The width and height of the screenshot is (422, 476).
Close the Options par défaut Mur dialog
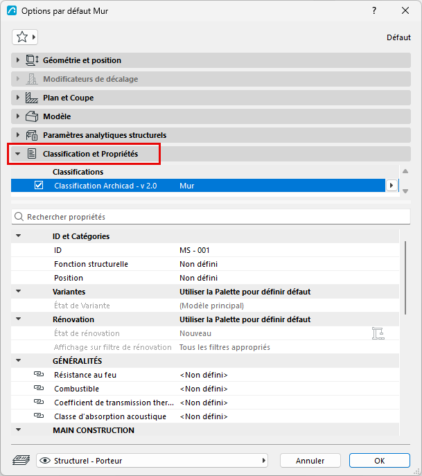405,10
